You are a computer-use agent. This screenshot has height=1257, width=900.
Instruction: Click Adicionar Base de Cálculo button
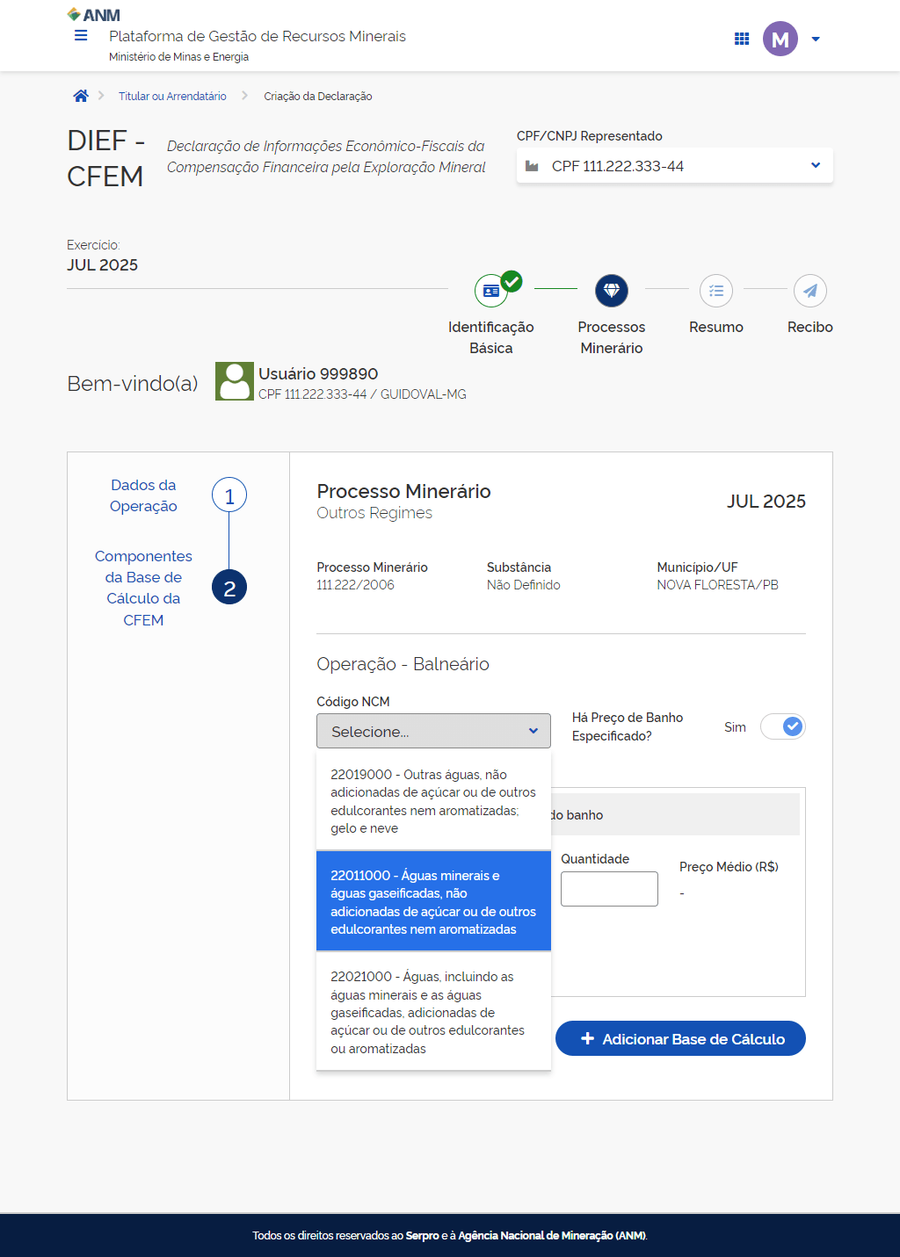click(x=680, y=1039)
